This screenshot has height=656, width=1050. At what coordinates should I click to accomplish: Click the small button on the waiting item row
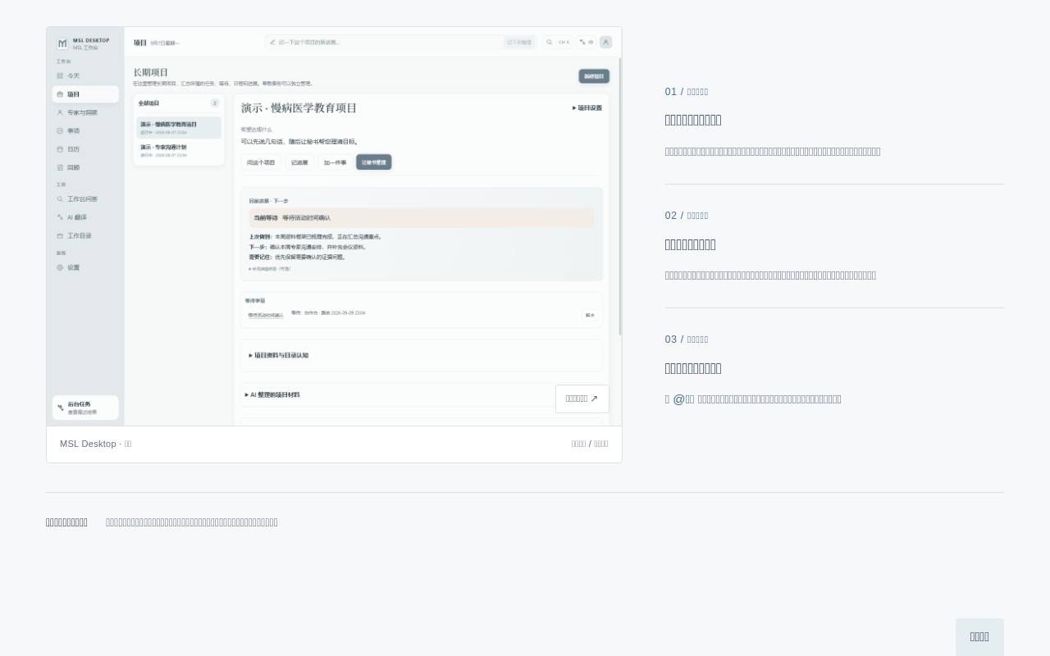[x=590, y=315]
